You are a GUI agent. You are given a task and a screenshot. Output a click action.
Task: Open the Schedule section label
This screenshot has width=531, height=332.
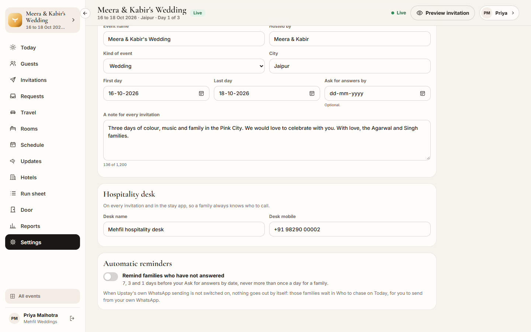pos(32,145)
